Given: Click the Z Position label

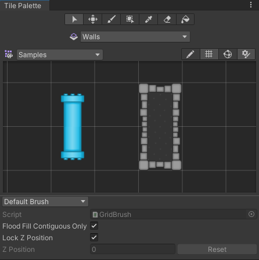Looking at the screenshot, I should 19,250.
